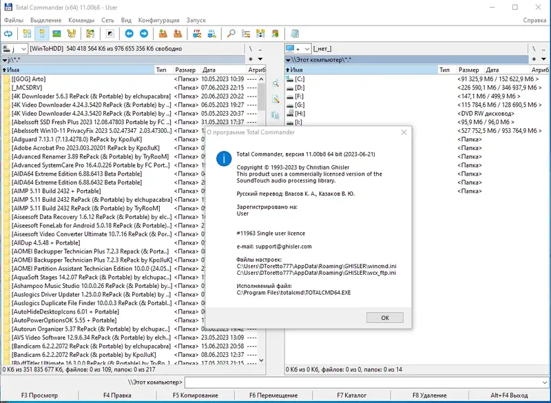Switch to brief file names view
The image size is (551, 403).
pyautogui.click(x=27, y=34)
